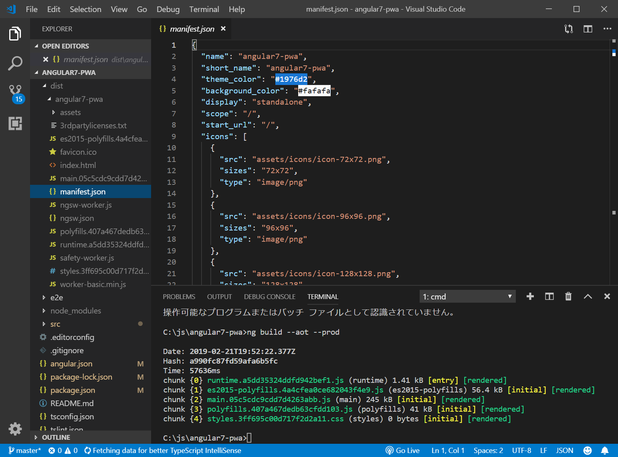Click the master branch indicator in status bar

(x=25, y=451)
